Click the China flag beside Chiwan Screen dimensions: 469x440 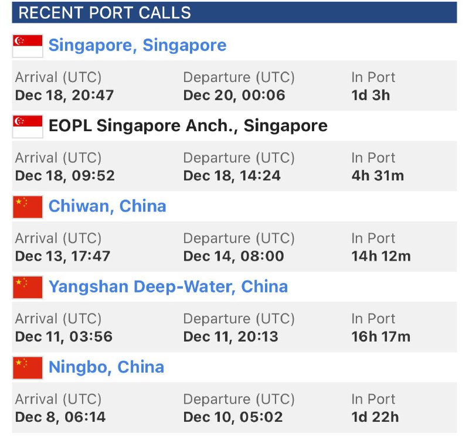(28, 207)
